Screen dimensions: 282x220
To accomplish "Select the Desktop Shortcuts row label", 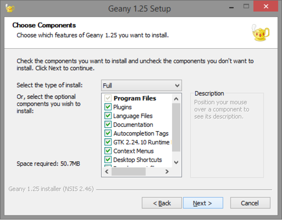I will pos(137,160).
